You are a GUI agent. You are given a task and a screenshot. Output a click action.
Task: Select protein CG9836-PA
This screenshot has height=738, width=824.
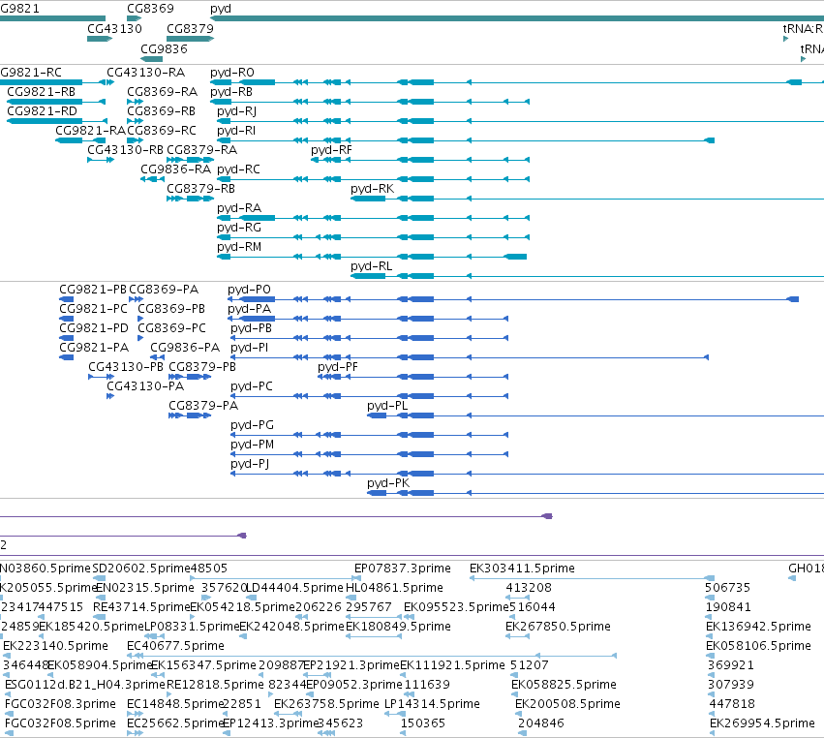[185, 348]
